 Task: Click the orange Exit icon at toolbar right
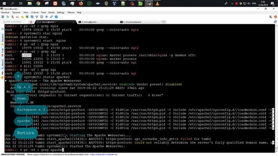[275, 17]
